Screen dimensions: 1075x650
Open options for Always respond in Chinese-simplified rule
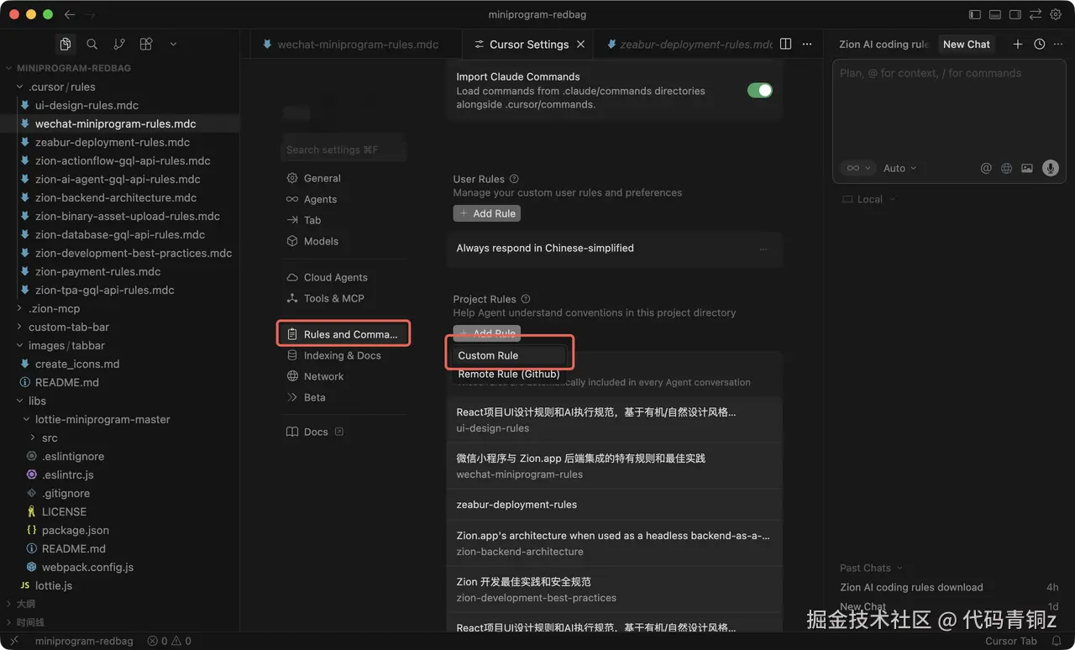(x=763, y=249)
